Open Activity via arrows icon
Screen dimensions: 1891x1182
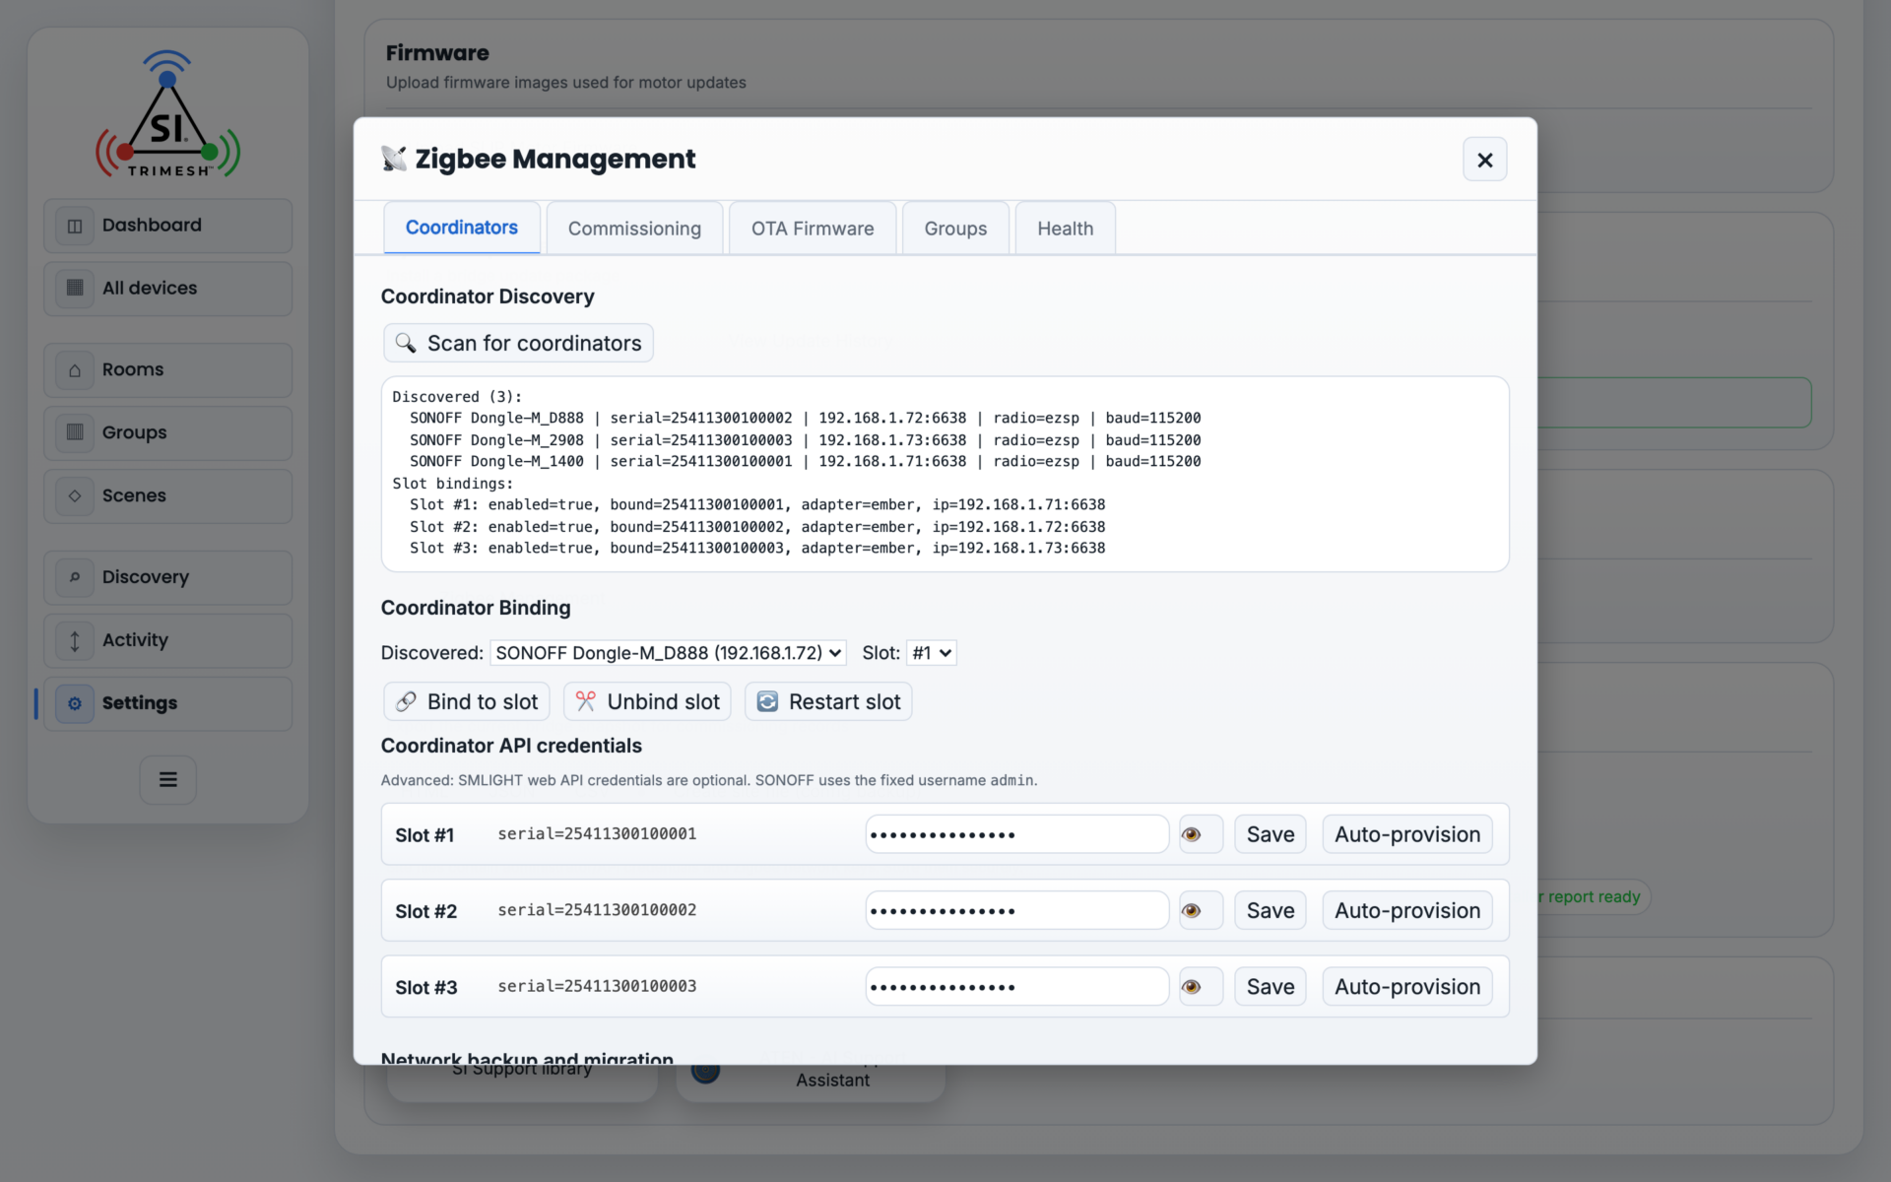[75, 640]
